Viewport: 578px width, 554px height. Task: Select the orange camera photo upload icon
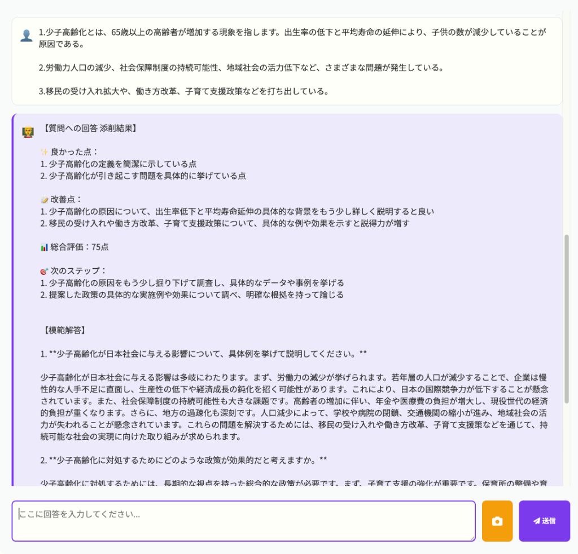(497, 521)
